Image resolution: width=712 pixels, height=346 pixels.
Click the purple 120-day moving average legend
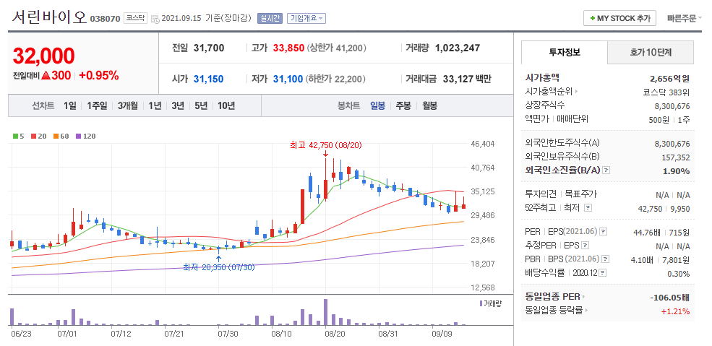click(x=85, y=136)
